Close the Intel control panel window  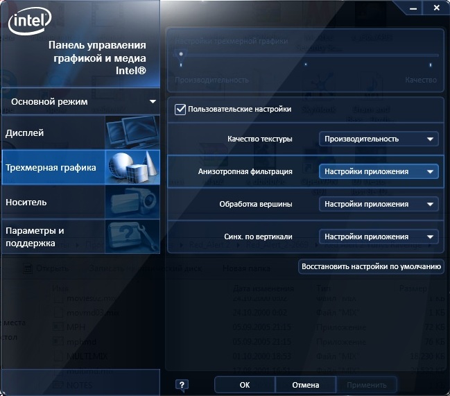point(437,8)
